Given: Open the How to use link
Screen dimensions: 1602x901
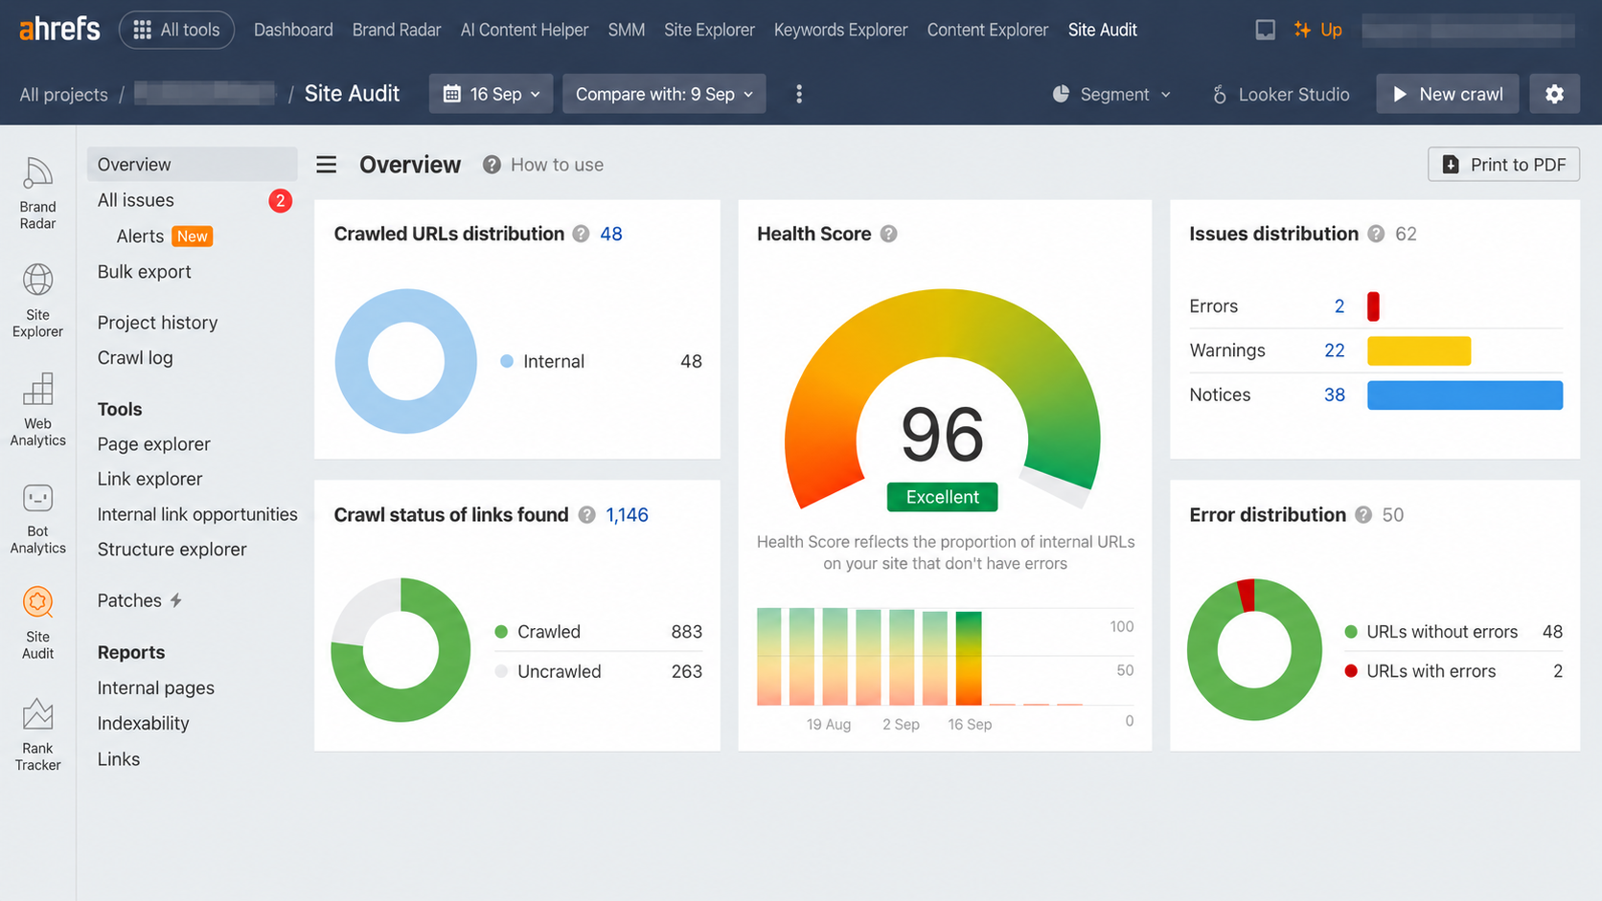Looking at the screenshot, I should coord(543,165).
